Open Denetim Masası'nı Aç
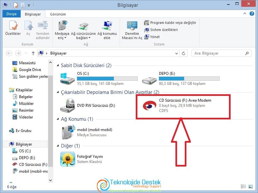Screen dimensions: 258x193 click(132, 30)
